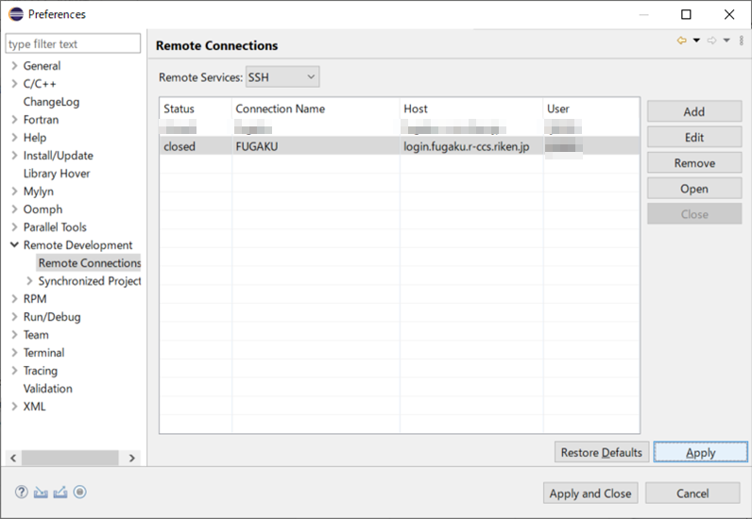The width and height of the screenshot is (752, 519).
Task: Click the export preferences icon
Action: coord(60,492)
